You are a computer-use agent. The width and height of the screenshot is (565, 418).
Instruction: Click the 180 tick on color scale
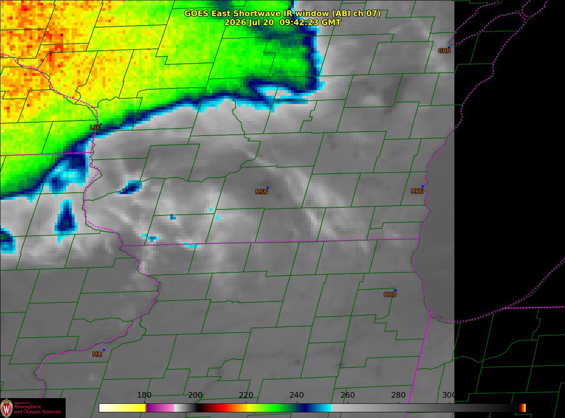click(x=144, y=395)
